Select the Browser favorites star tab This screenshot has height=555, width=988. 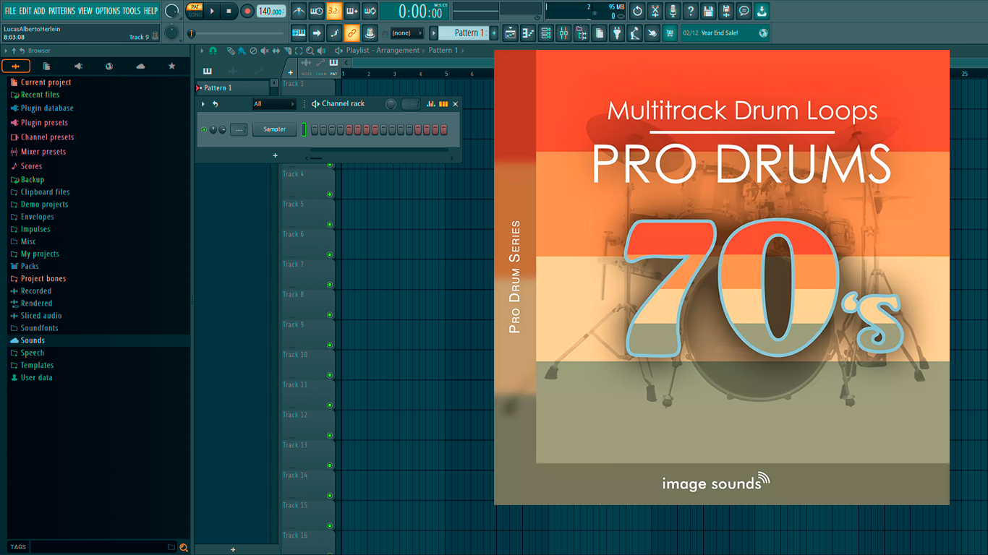[171, 66]
